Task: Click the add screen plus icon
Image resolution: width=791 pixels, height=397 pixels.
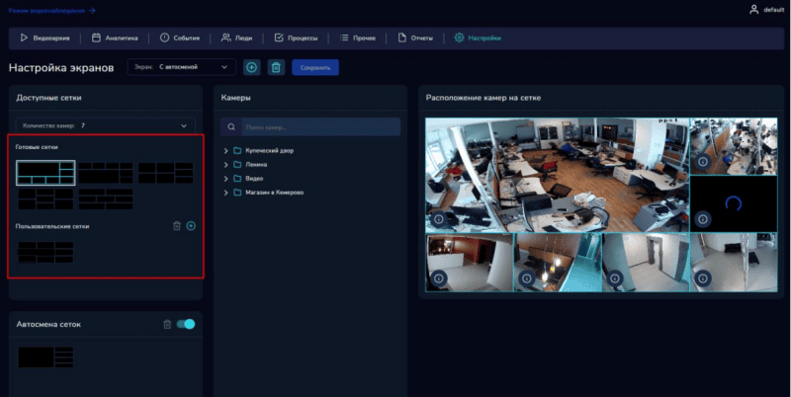Action: (251, 67)
